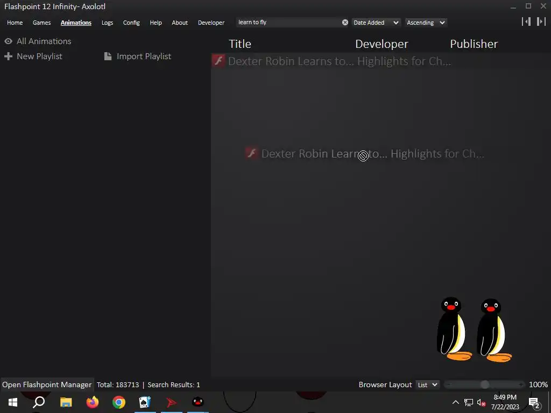Toggle left sidebar with top-right panel icon
The width and height of the screenshot is (551, 413).
pyautogui.click(x=526, y=22)
